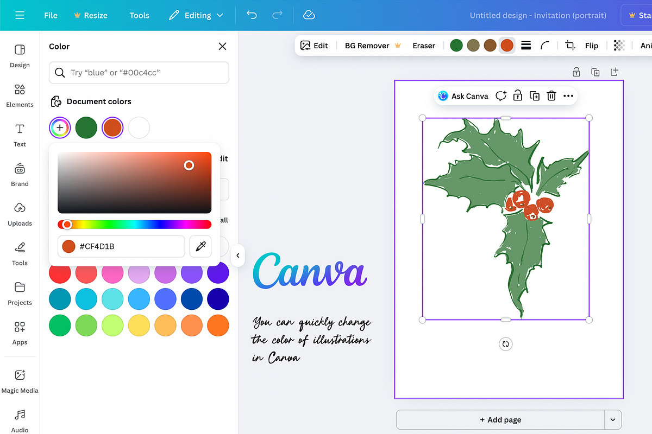Open the transparency checkerboard option
The image size is (652, 434).
[619, 46]
